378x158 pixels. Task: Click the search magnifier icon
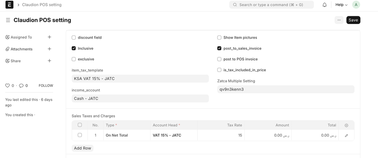click(x=235, y=5)
